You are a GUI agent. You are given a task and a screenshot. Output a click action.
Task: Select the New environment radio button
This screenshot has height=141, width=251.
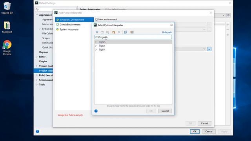(x=96, y=19)
